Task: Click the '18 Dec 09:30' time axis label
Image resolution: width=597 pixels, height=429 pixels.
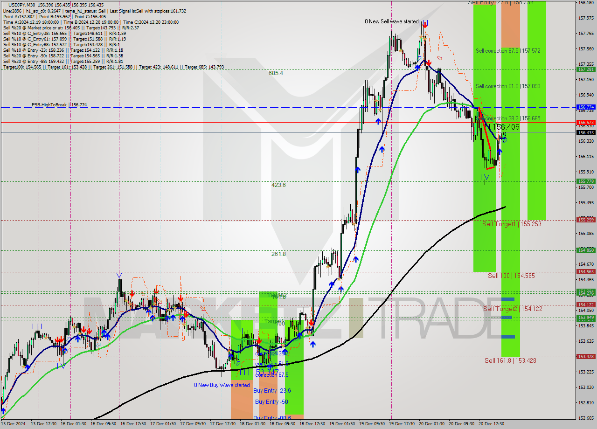Action: [x=283, y=424]
